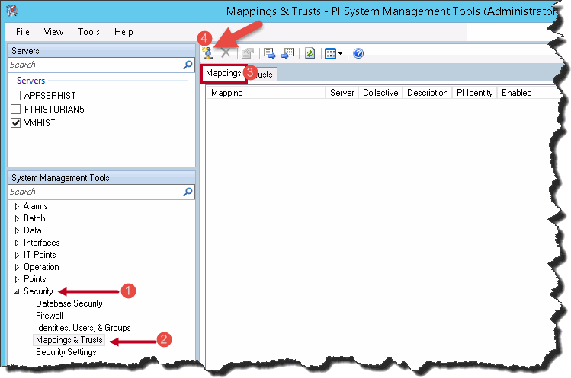The width and height of the screenshot is (571, 378).
Task: Open Identities, Users, & Groups
Action: coord(83,328)
